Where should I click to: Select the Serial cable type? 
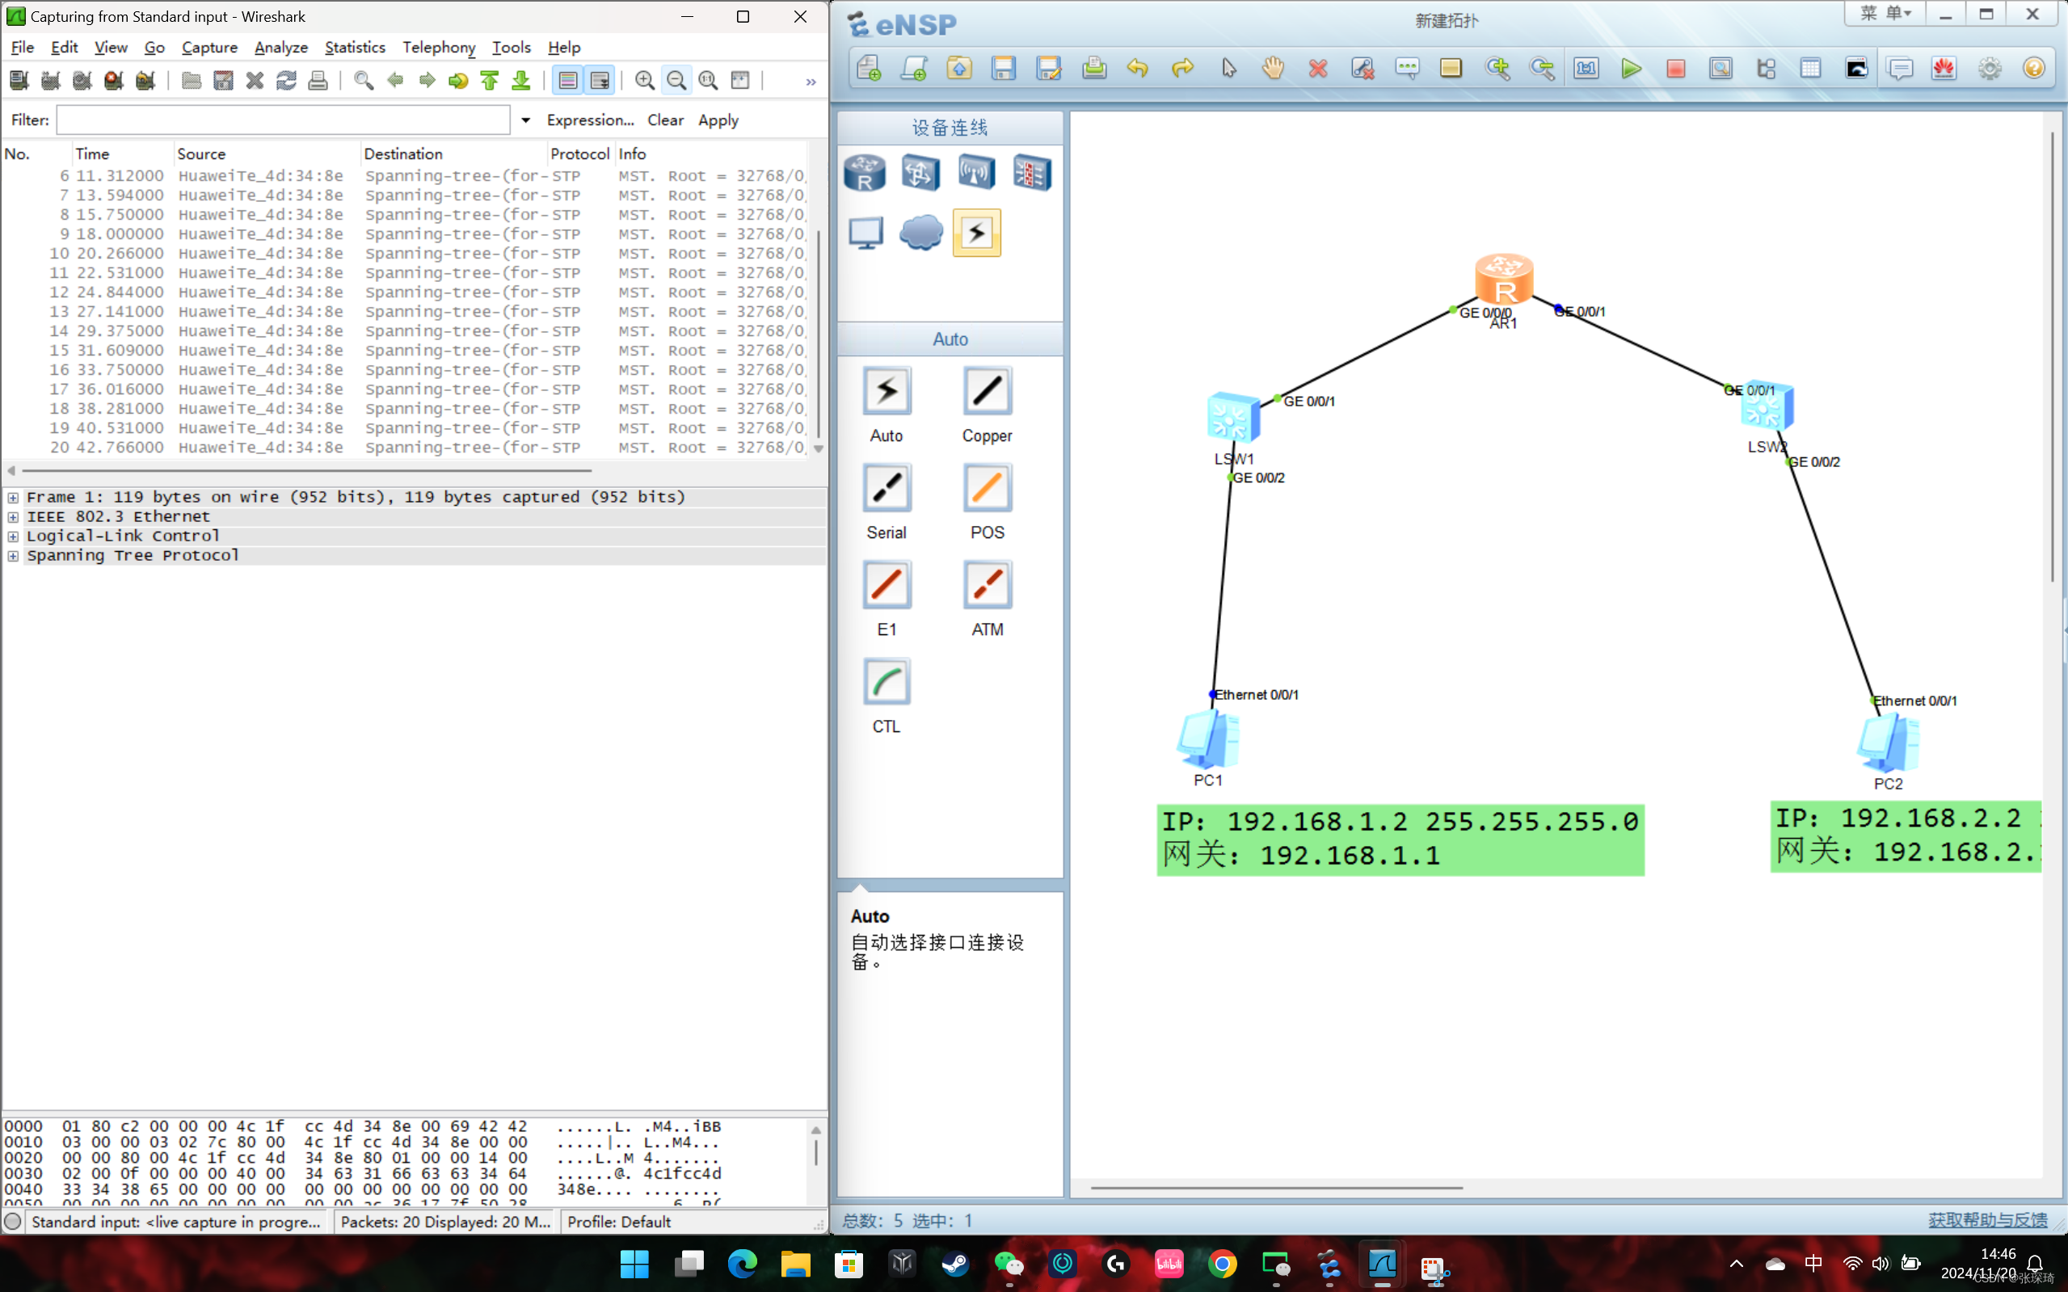[x=887, y=489]
